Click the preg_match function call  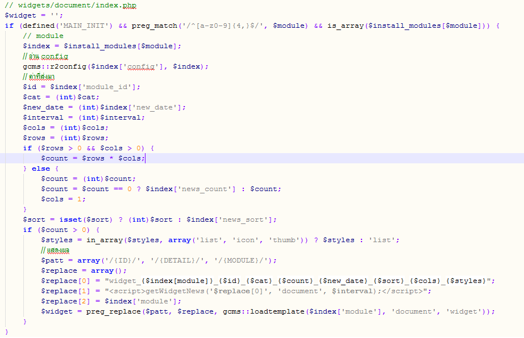pos(154,26)
